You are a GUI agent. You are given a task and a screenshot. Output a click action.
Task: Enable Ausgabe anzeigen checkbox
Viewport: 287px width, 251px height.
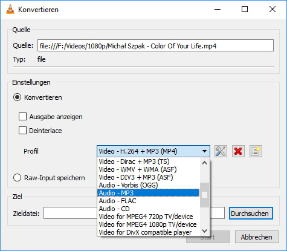22,117
